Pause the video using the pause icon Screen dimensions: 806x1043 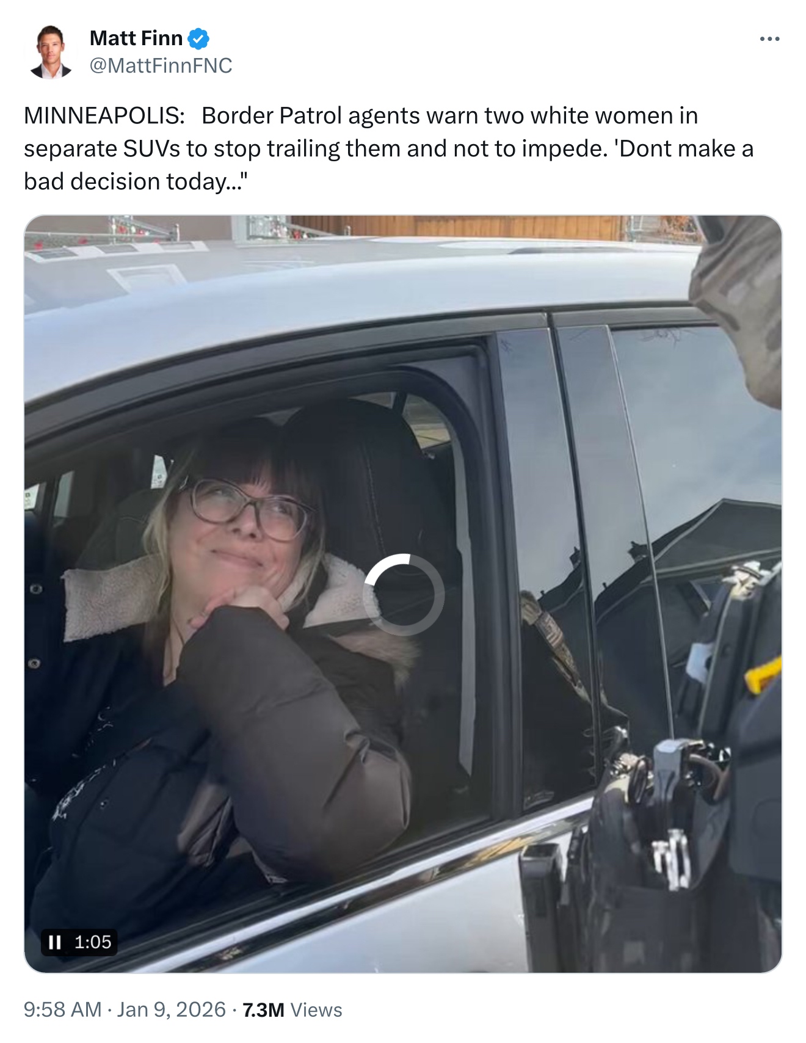(55, 942)
